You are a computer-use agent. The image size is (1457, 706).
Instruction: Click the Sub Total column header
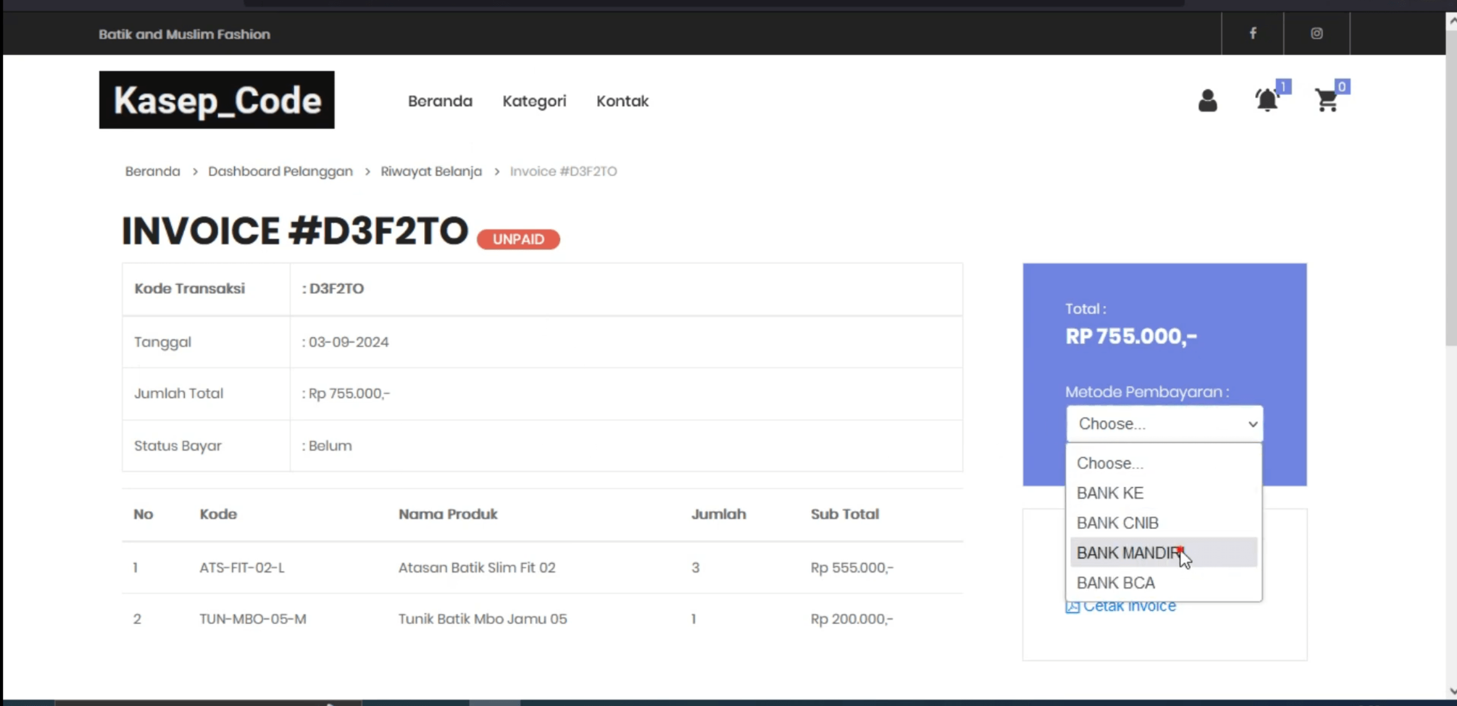point(845,514)
